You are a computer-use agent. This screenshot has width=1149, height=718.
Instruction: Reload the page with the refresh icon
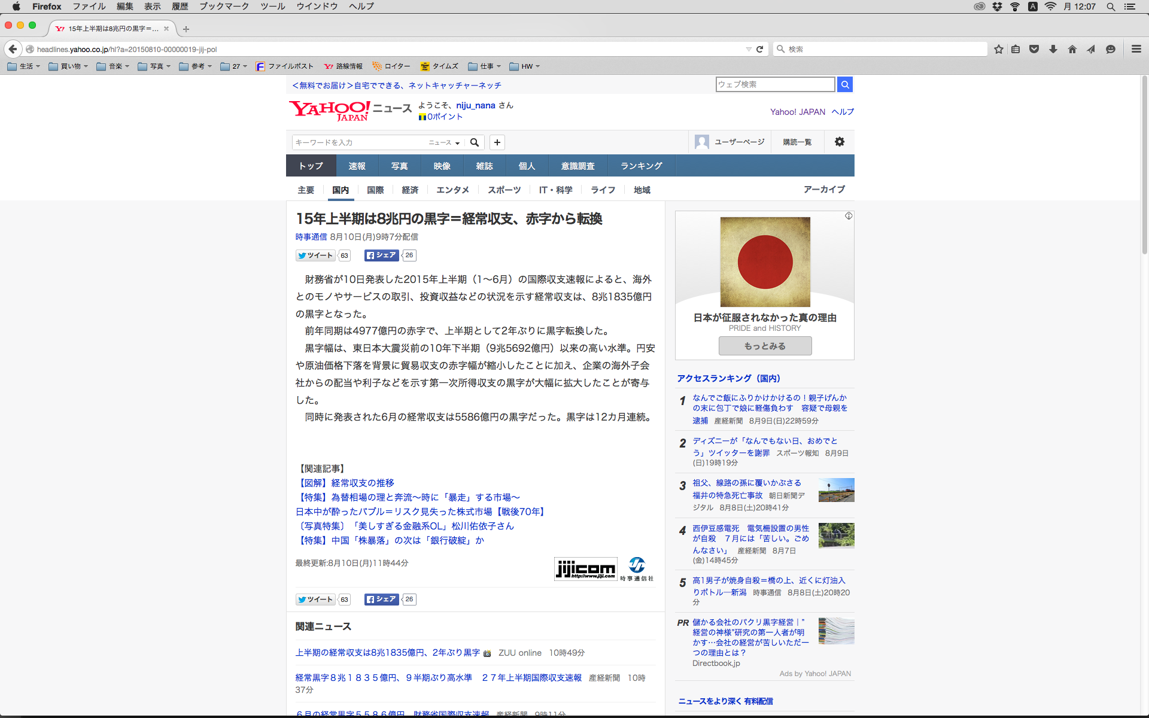coord(760,49)
